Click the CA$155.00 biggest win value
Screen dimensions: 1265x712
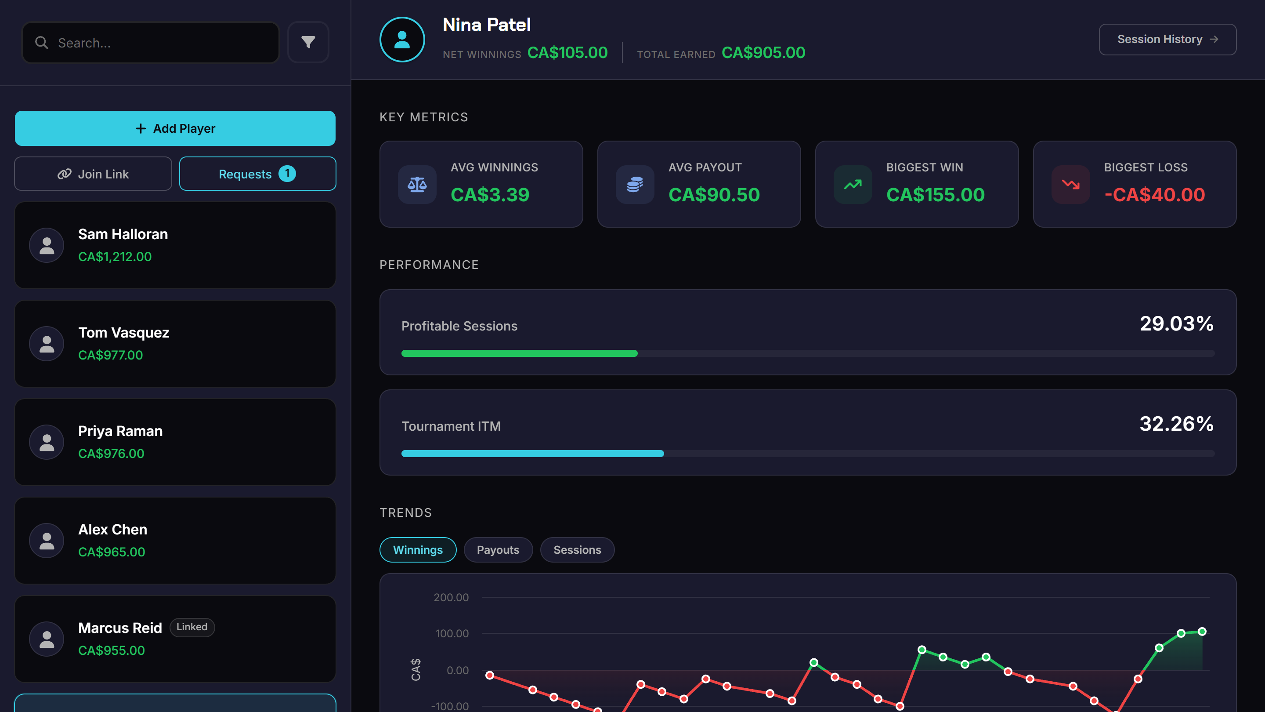935,195
